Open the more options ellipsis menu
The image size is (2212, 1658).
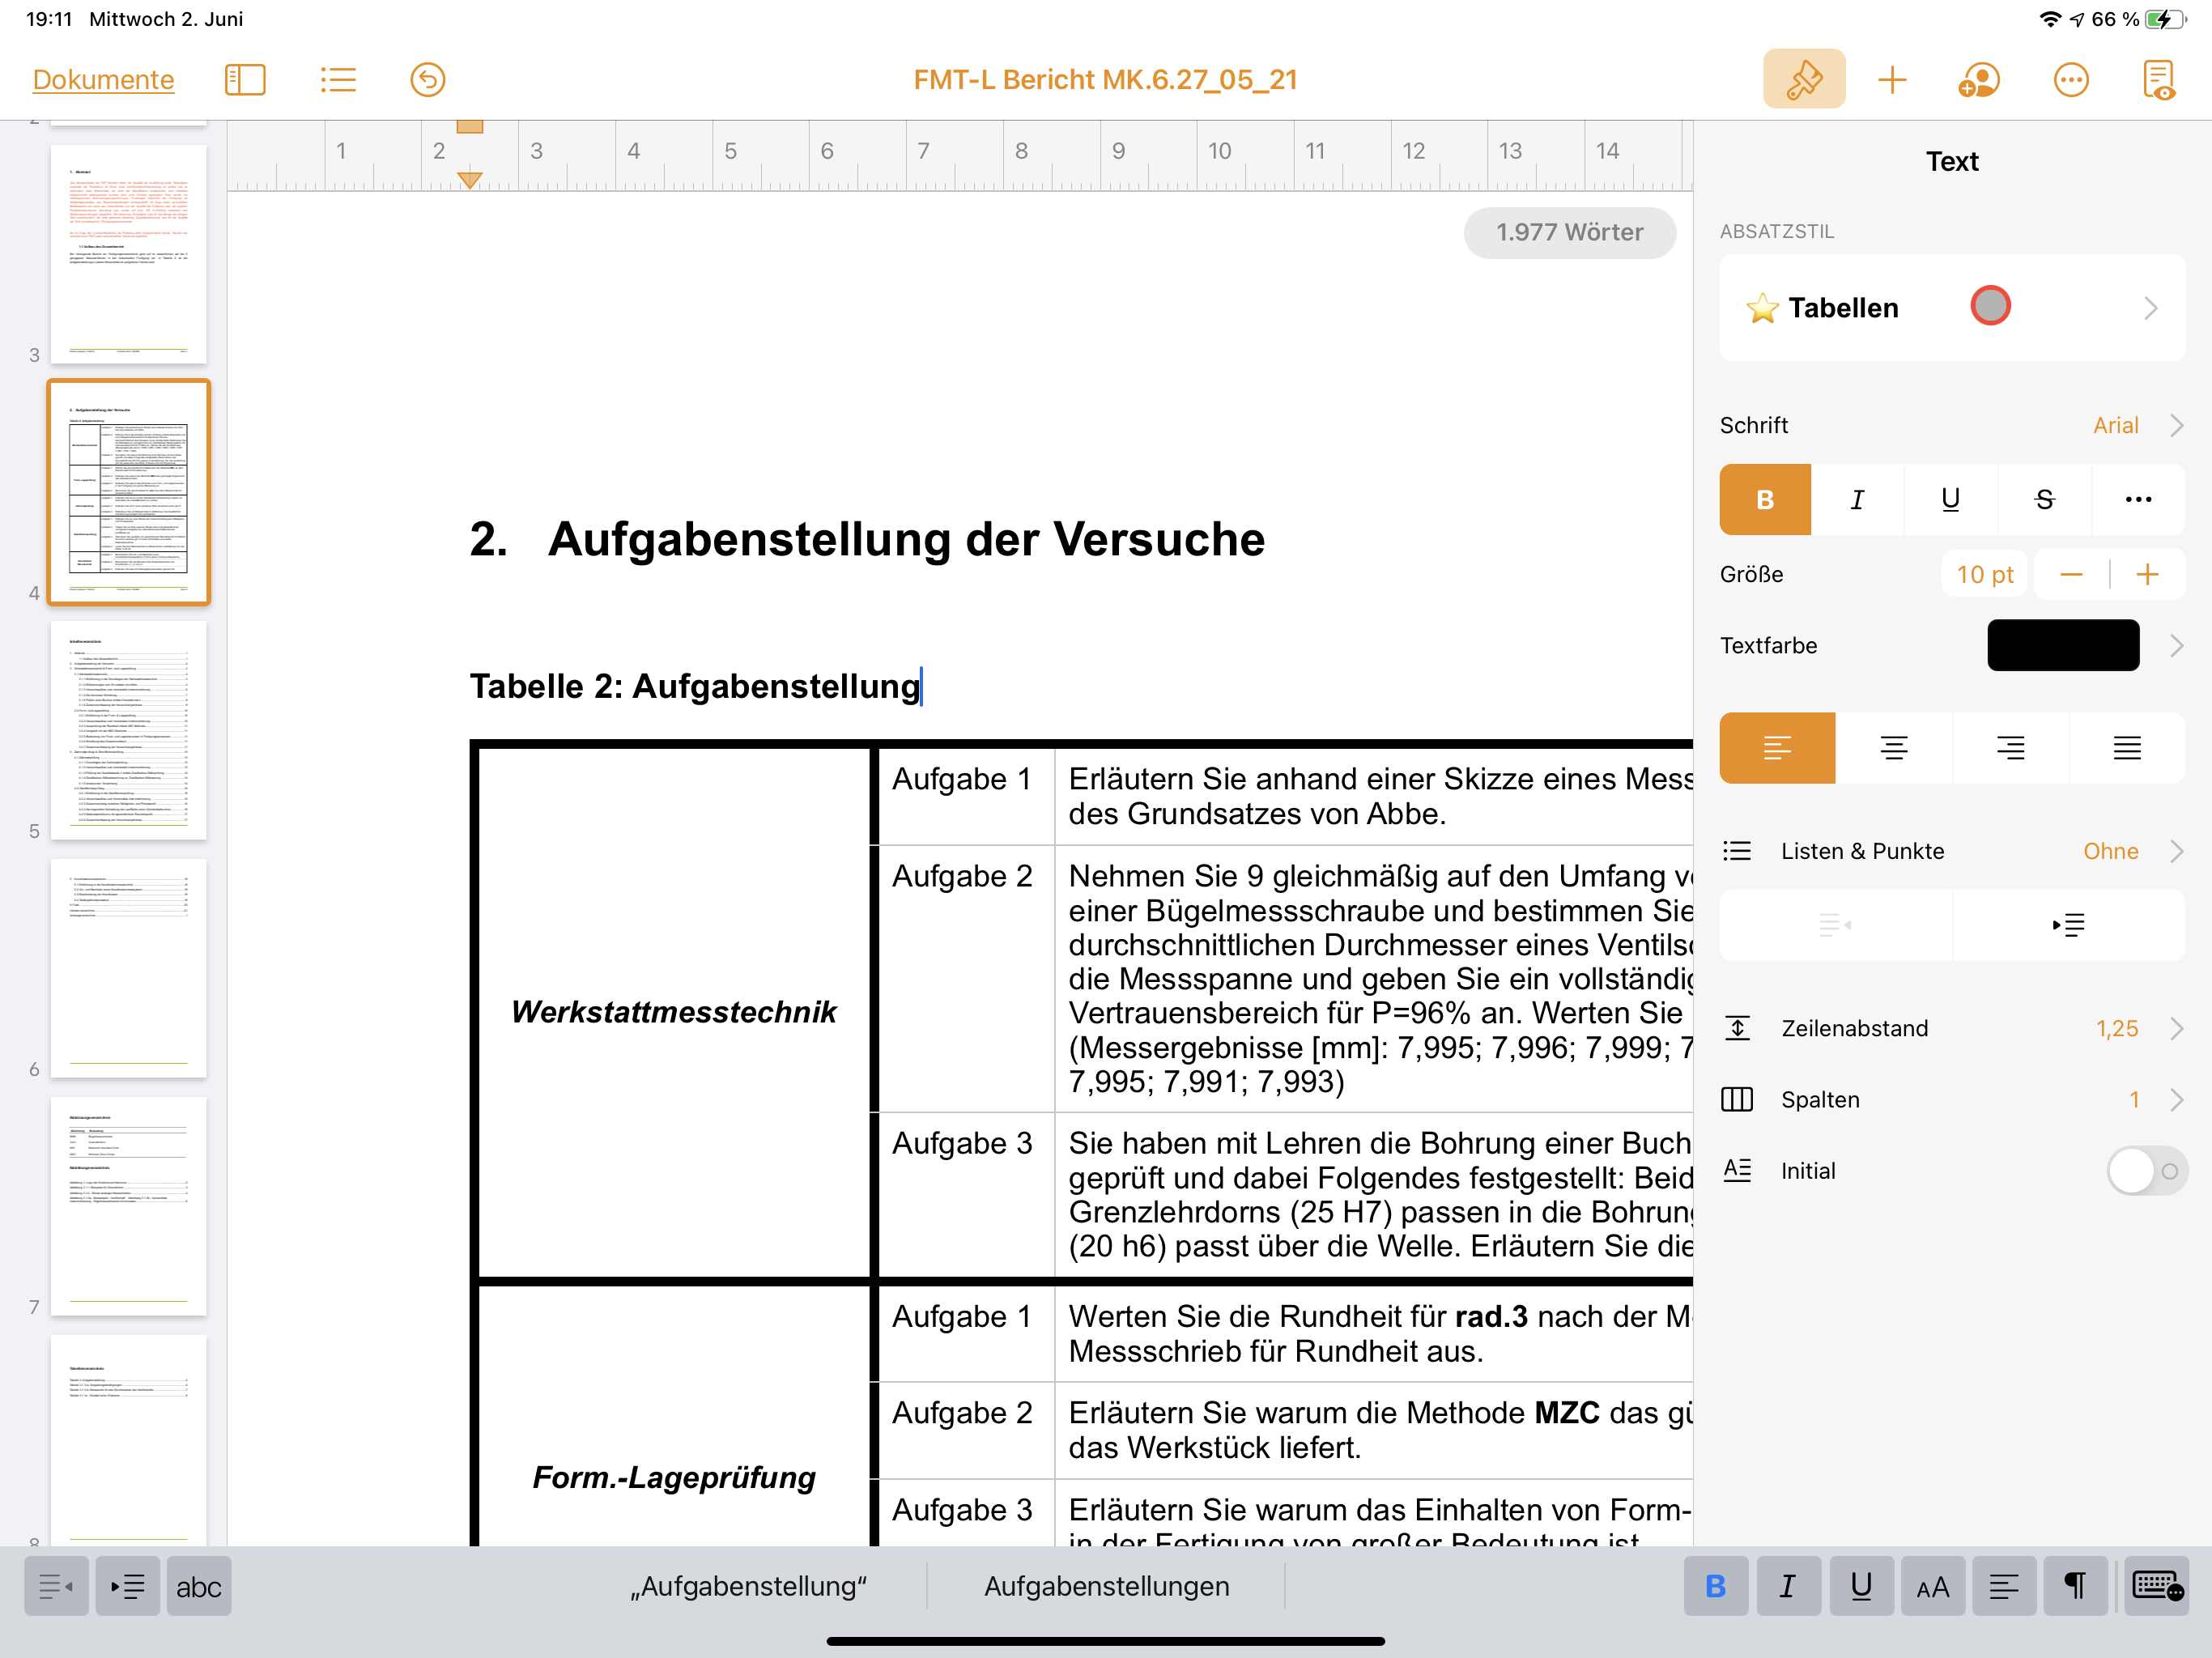pos(2070,79)
